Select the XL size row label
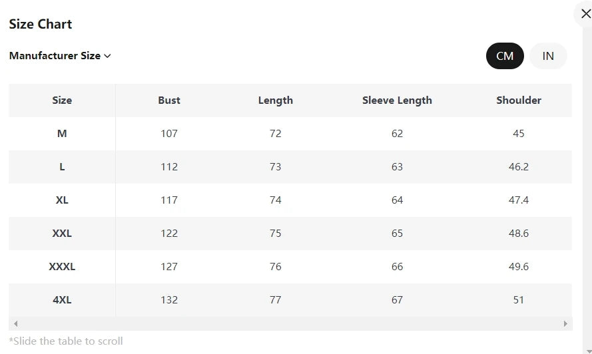This screenshot has width=592, height=354. click(x=62, y=200)
